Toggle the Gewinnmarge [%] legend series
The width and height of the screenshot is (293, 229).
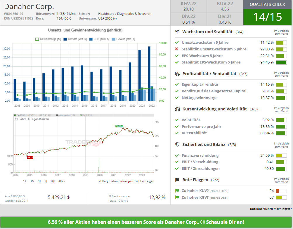[48, 39]
